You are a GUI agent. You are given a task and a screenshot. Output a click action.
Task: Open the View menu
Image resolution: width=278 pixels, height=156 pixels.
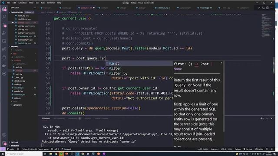coord(31,3)
